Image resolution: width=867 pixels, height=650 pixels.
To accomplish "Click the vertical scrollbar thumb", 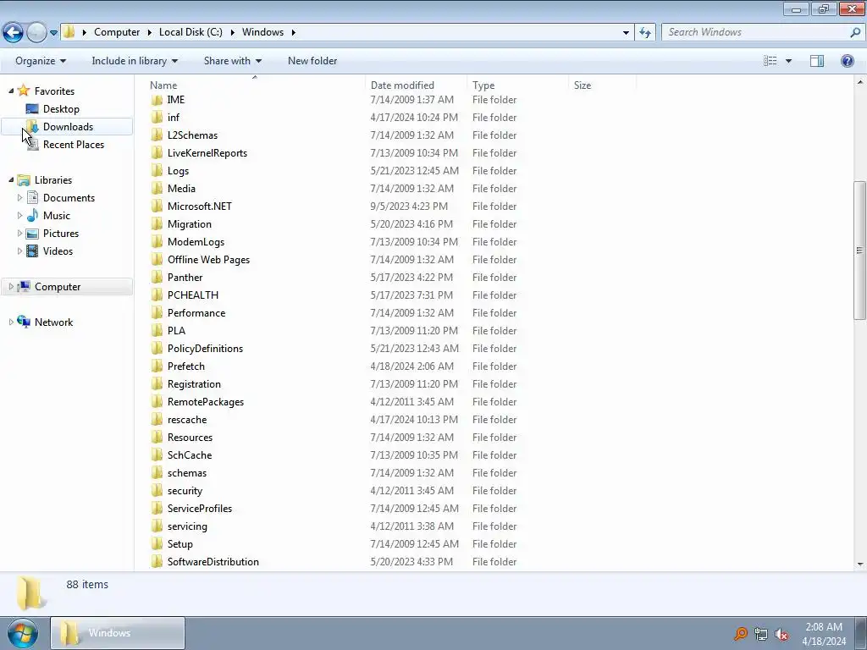I will [x=859, y=250].
